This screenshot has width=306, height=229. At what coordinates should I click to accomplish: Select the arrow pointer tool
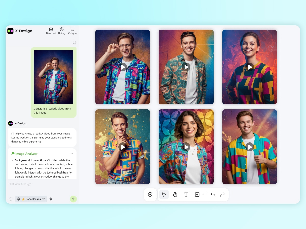164,195
